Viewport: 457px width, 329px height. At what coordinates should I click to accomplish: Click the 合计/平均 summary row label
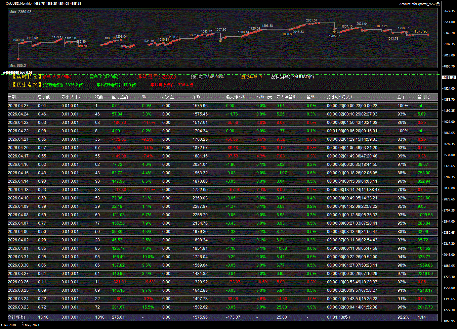click(16, 317)
